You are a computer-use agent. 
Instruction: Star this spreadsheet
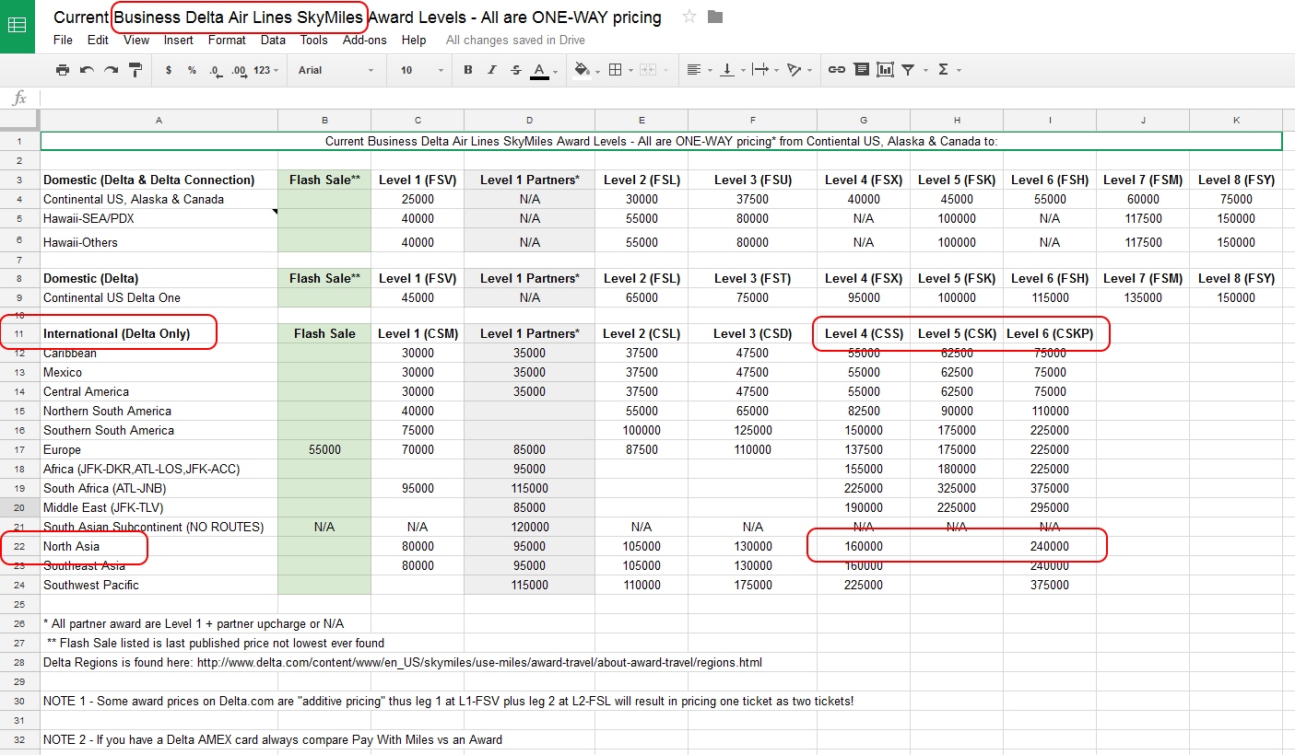(689, 17)
